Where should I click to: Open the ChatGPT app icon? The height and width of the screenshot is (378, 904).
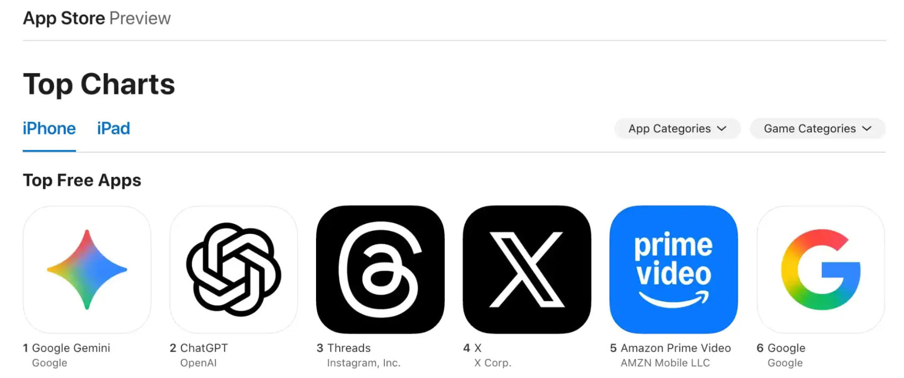[234, 269]
